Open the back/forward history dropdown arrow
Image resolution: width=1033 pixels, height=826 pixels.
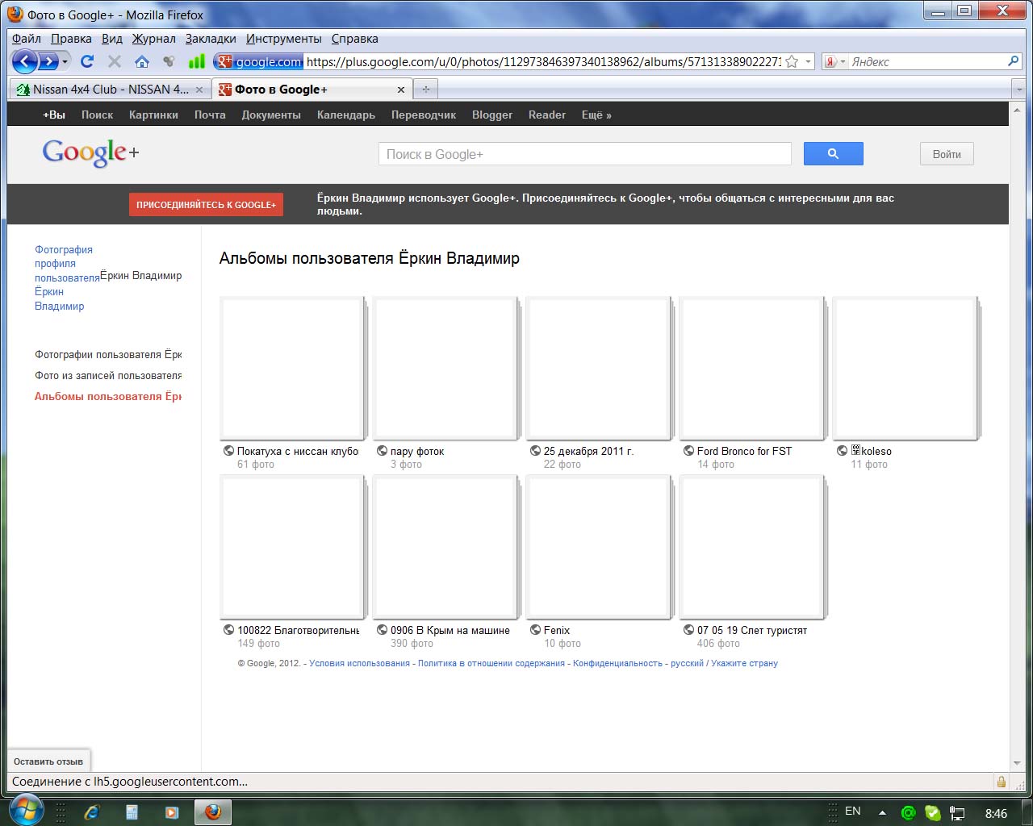pyautogui.click(x=65, y=61)
